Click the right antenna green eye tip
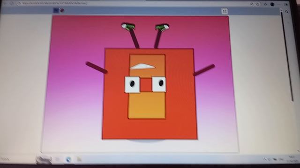 pyautogui.click(x=162, y=27)
